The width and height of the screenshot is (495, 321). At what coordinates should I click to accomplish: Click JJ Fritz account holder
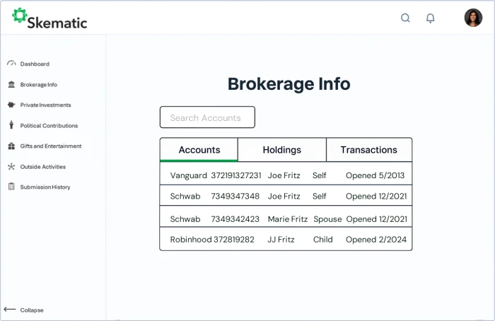click(281, 240)
